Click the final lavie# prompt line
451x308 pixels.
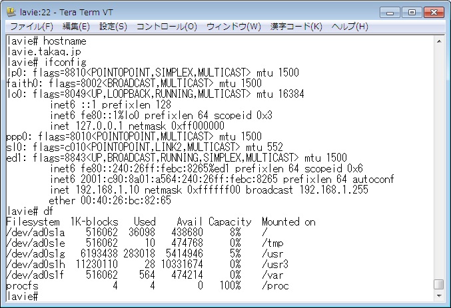pos(23,296)
